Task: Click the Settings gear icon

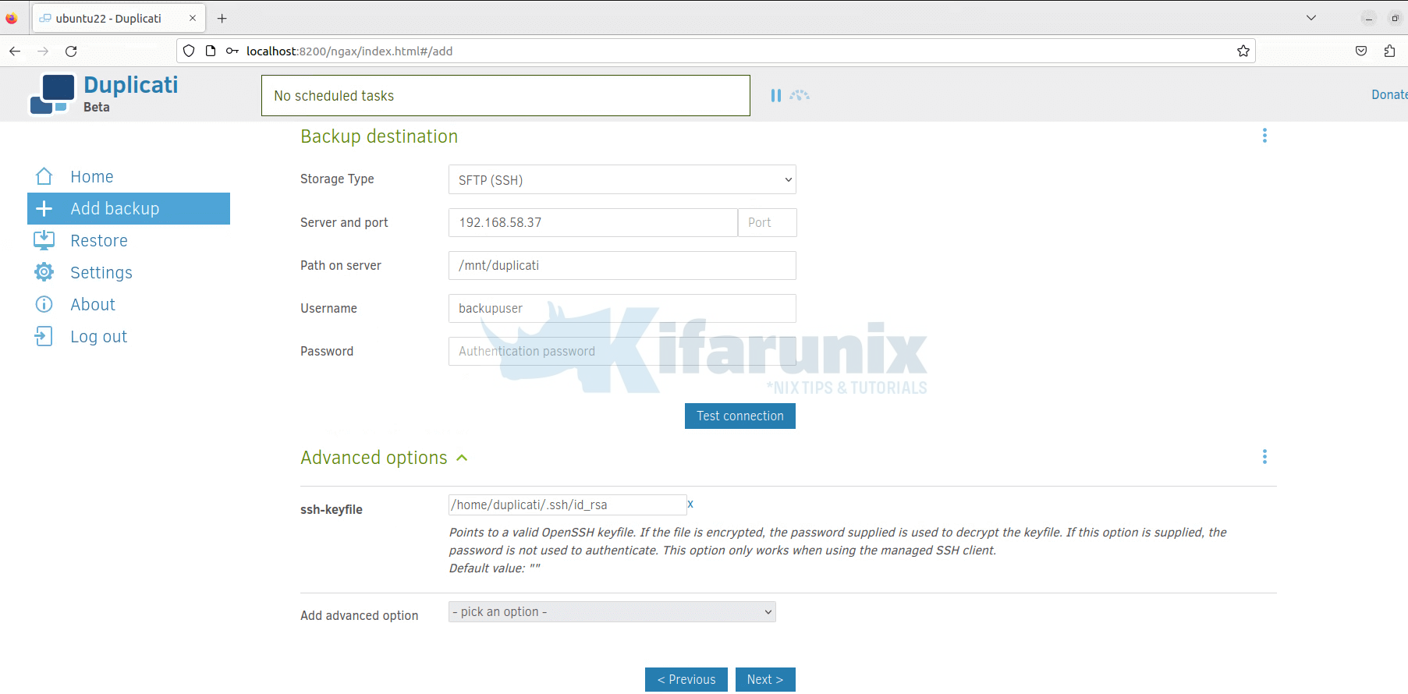Action: point(44,272)
